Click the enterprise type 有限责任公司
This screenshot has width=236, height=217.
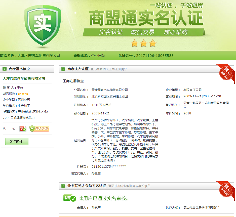tap(192, 90)
